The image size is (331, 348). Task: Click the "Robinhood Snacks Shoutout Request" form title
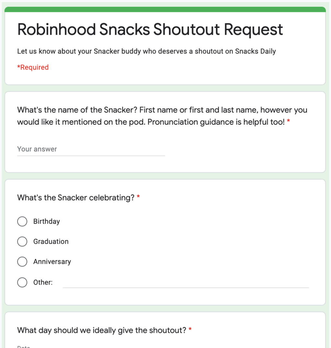pyautogui.click(x=150, y=29)
